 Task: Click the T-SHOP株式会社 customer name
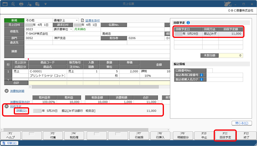(x=37, y=33)
